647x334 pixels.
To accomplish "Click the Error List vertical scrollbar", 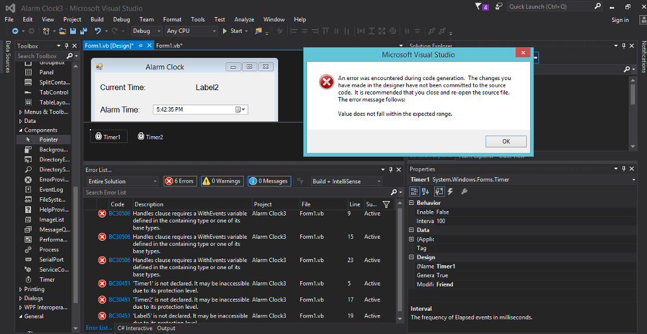I will coord(399,261).
